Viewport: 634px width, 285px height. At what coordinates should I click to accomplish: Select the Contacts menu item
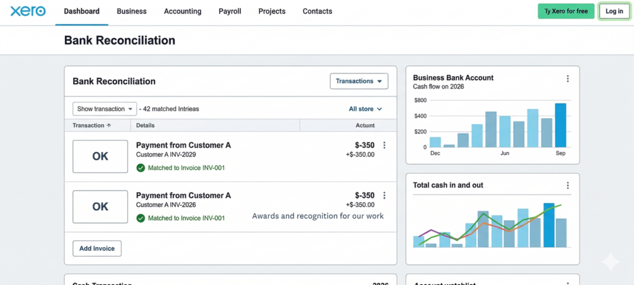pyautogui.click(x=317, y=11)
